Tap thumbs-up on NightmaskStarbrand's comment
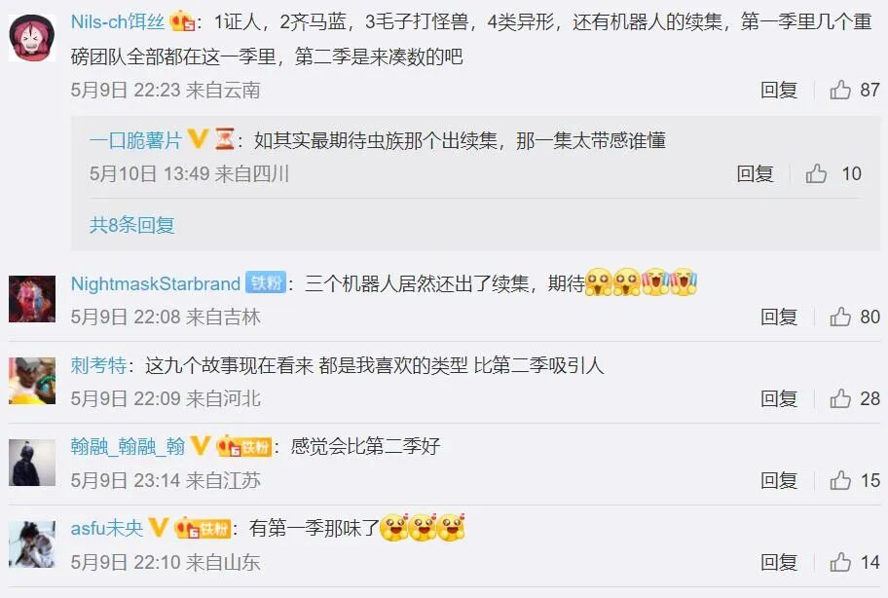Image resolution: width=888 pixels, height=598 pixels. [x=840, y=317]
